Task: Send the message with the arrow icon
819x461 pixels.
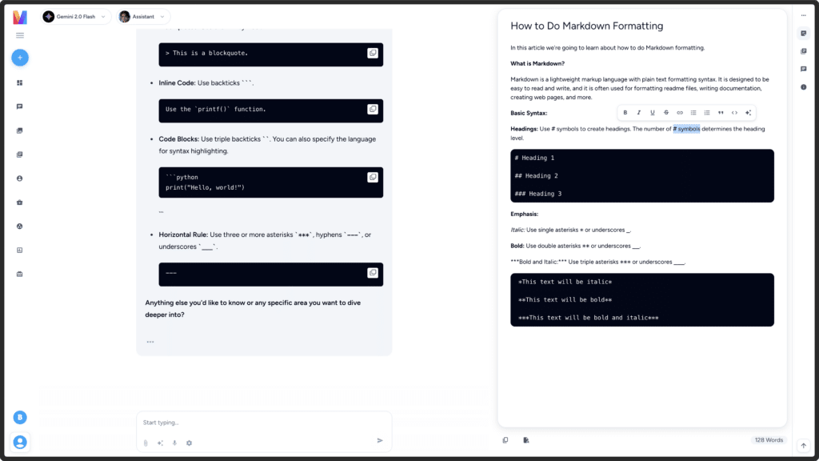Action: coord(380,441)
